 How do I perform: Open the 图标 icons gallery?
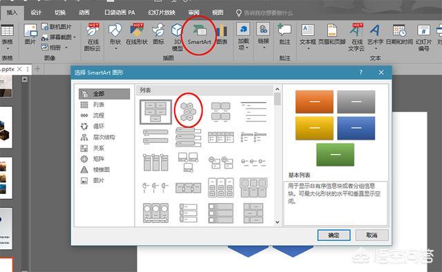tap(158, 35)
